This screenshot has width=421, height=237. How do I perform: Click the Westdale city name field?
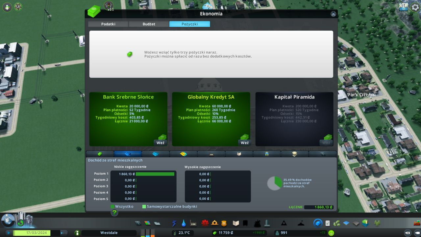(109, 233)
